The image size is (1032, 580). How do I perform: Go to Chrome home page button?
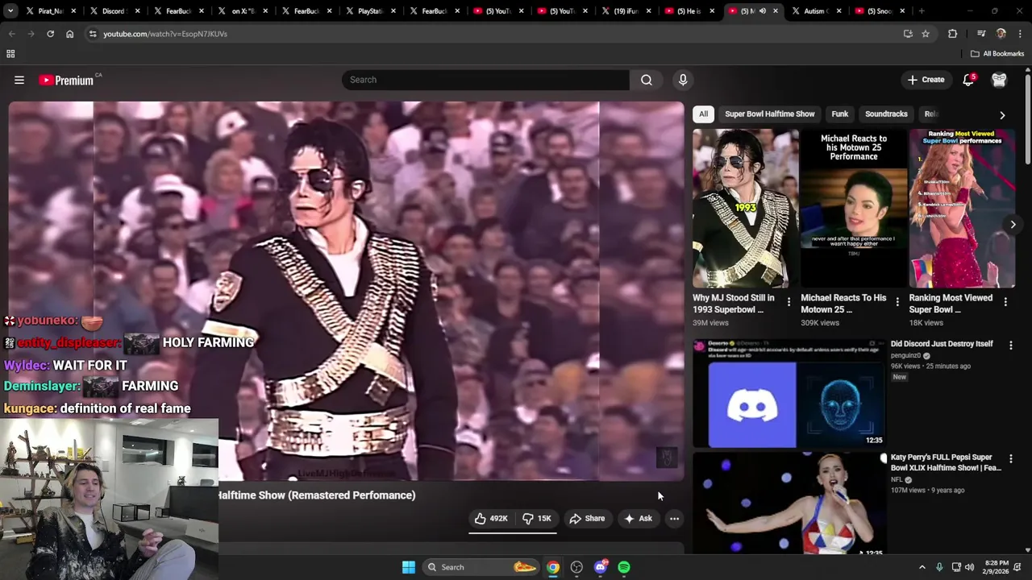tap(70, 34)
